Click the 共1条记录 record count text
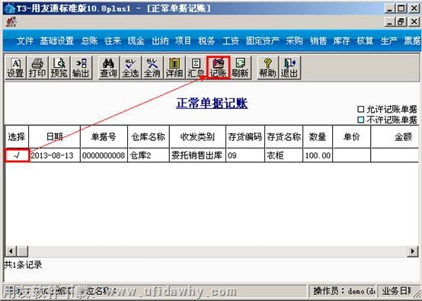Image resolution: width=422 pixels, height=301 pixels. click(x=23, y=265)
